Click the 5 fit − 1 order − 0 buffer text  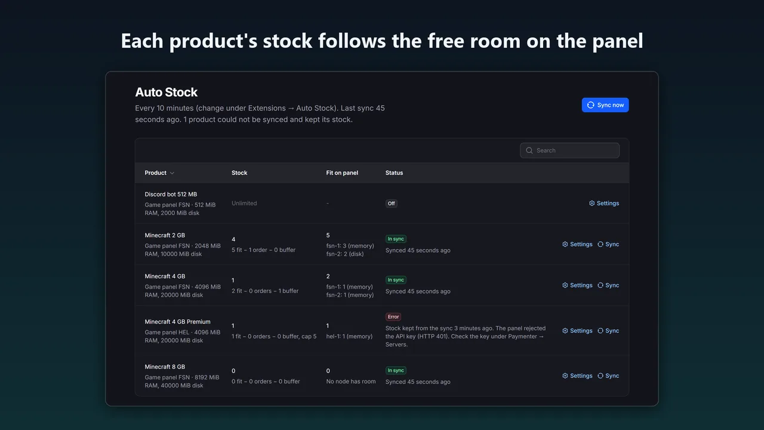coord(263,250)
